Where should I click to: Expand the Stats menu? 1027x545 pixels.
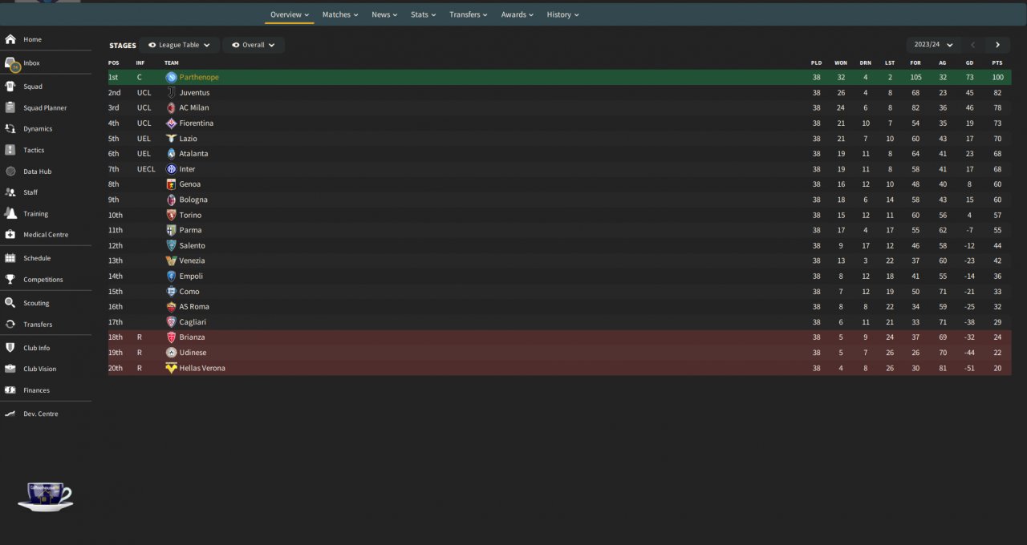[x=424, y=14]
